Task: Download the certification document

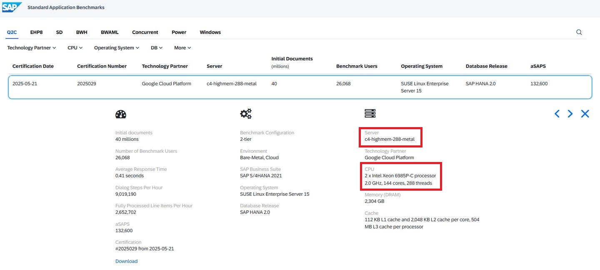Action: click(126, 261)
